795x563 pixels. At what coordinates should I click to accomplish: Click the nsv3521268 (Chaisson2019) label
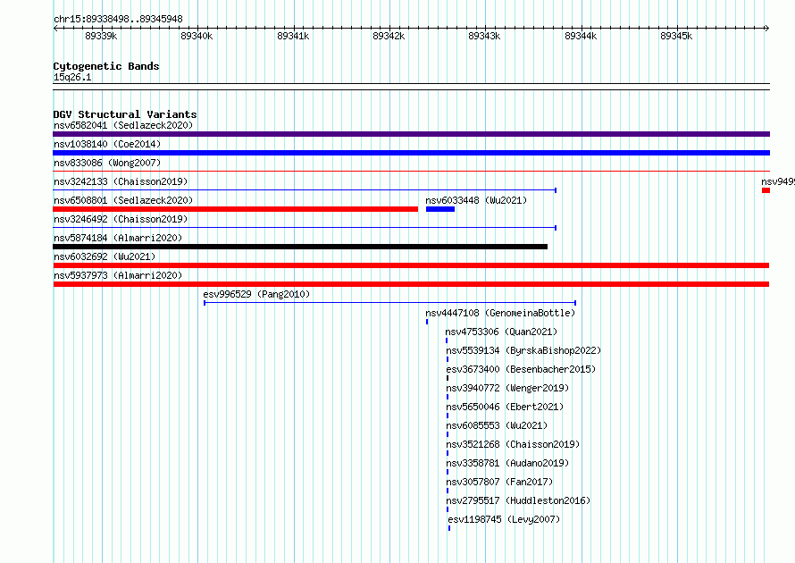(513, 444)
